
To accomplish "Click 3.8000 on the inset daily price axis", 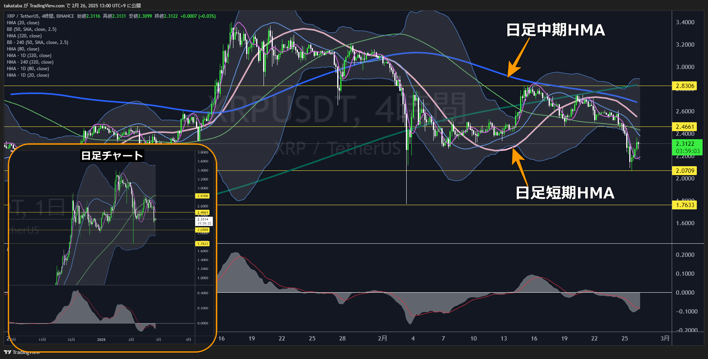I will click(203, 152).
